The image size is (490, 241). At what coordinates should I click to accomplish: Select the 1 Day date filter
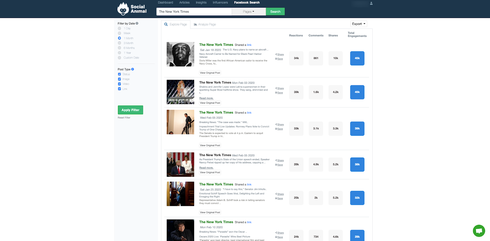click(119, 28)
